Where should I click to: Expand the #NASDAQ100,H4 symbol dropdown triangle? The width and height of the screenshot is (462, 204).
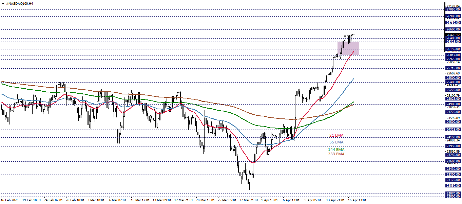click(x=4, y=4)
